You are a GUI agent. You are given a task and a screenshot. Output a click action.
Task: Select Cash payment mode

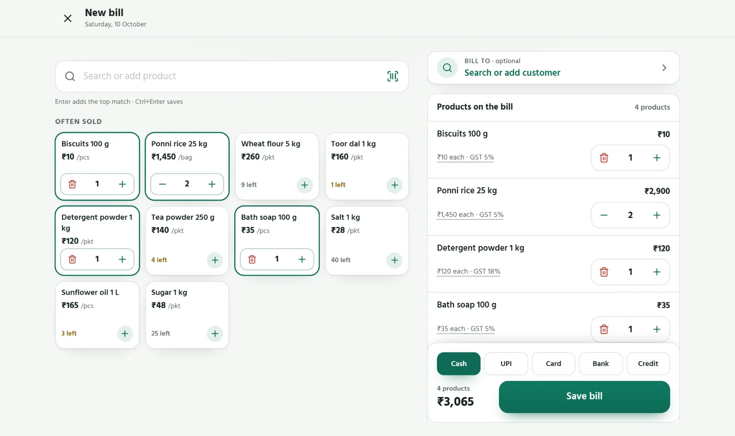458,363
